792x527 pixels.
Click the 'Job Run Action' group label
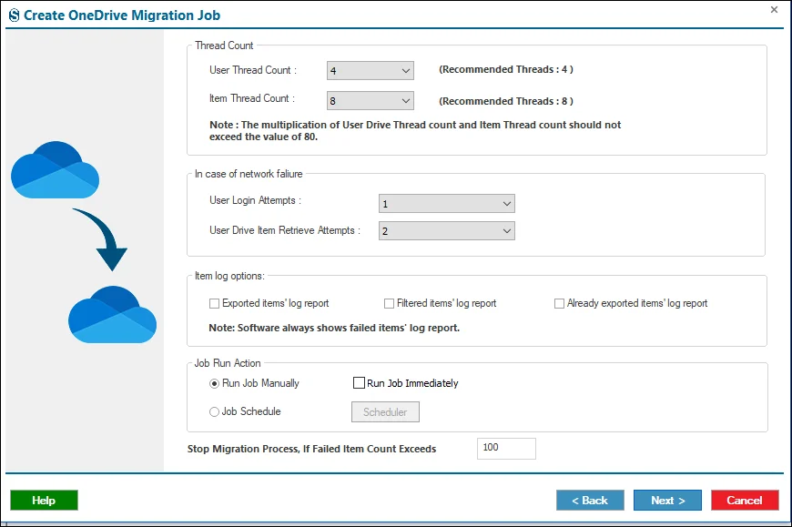(x=228, y=363)
